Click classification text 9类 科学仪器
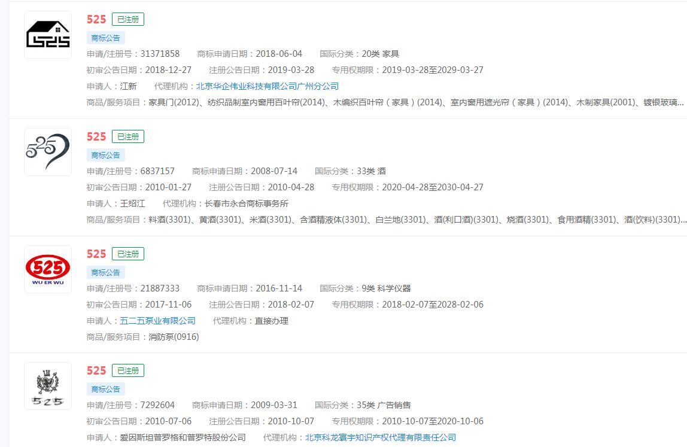 click(x=386, y=288)
